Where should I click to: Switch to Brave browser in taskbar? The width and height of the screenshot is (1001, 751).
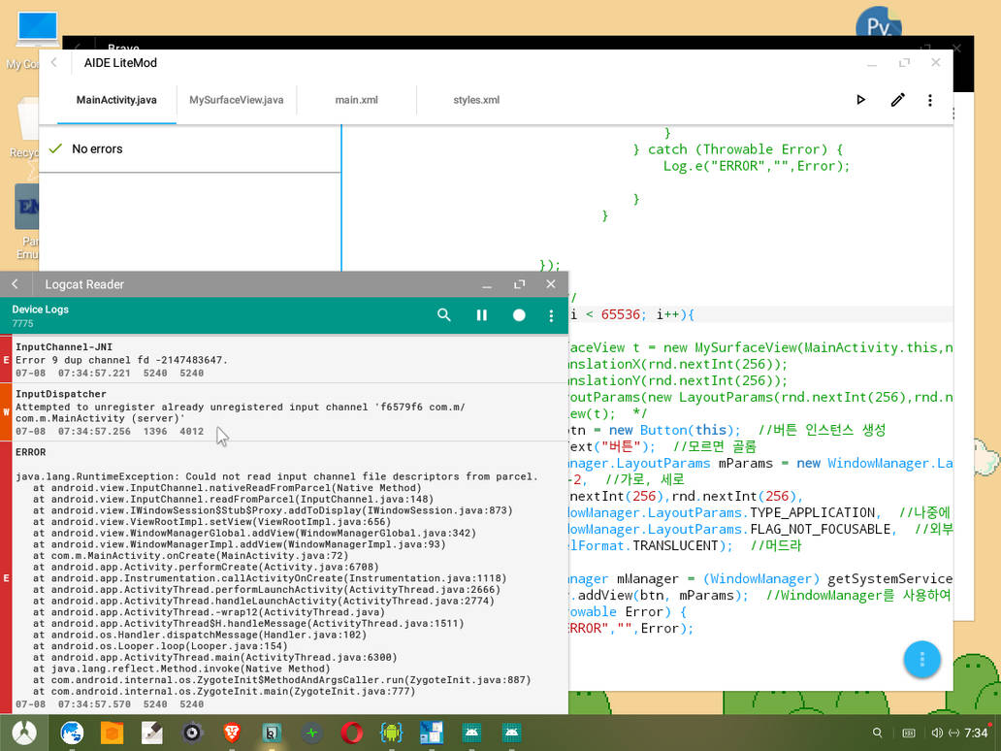pos(232,733)
